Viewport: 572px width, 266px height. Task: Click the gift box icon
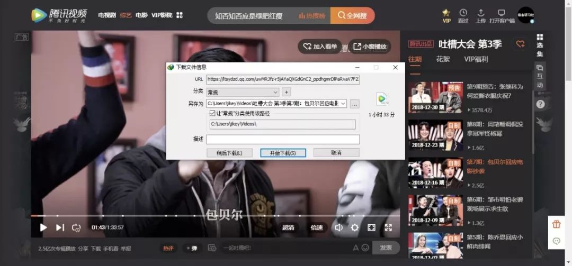tap(556, 224)
